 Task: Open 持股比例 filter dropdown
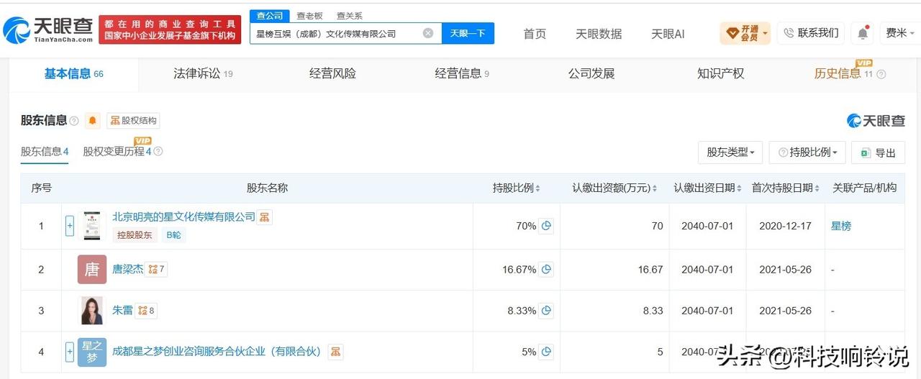[807, 152]
